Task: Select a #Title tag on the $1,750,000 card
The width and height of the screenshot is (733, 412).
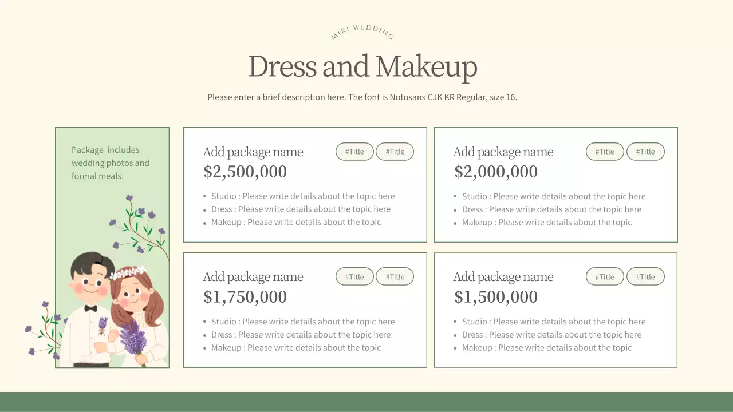Action: click(354, 276)
